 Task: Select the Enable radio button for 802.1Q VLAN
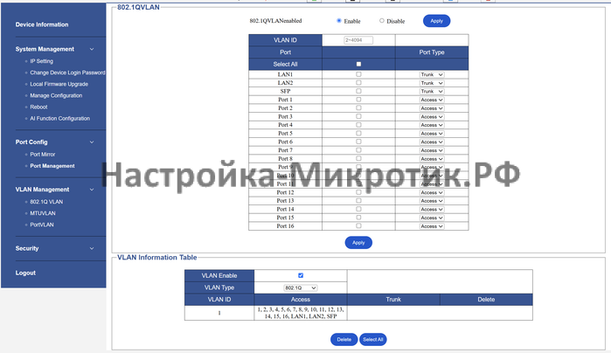pyautogui.click(x=339, y=21)
